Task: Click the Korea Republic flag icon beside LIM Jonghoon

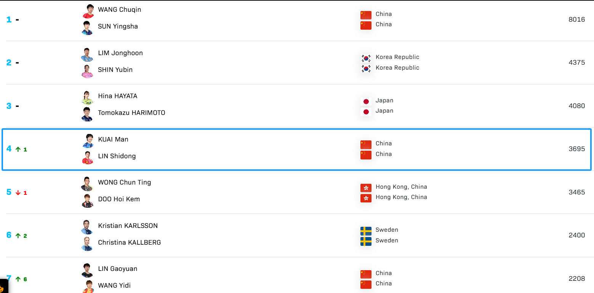Action: 366,58
